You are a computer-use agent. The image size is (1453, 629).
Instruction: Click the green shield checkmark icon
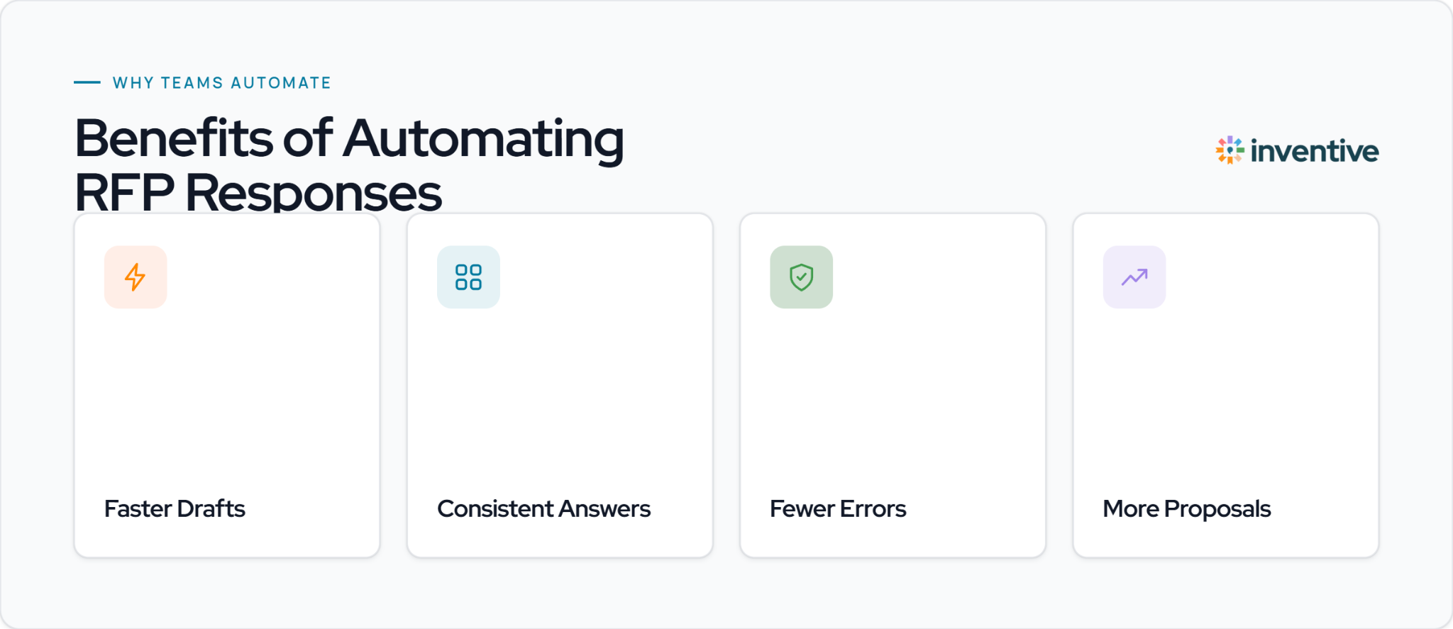tap(802, 277)
